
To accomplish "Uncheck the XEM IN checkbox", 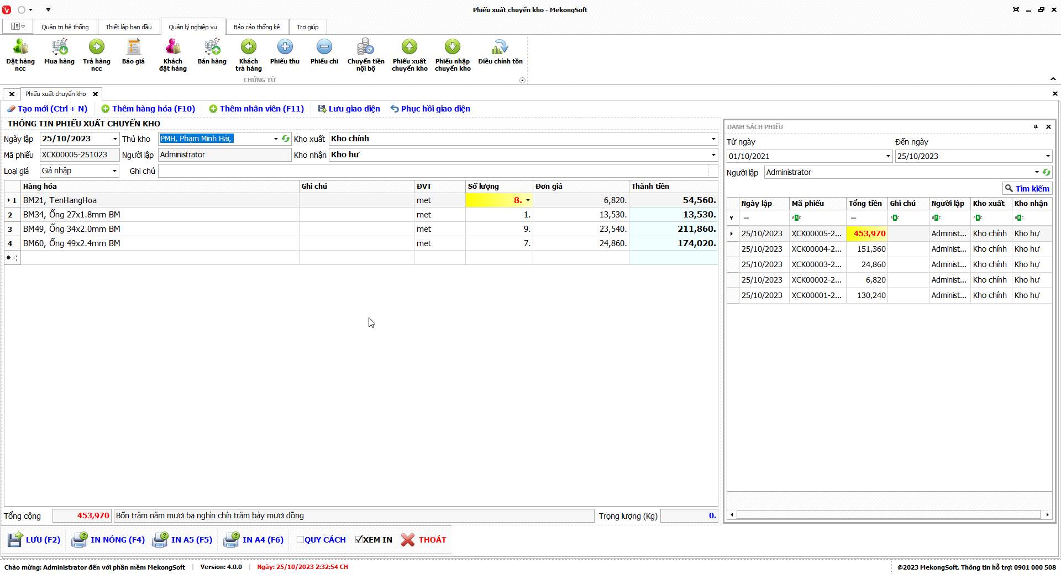I will (359, 540).
